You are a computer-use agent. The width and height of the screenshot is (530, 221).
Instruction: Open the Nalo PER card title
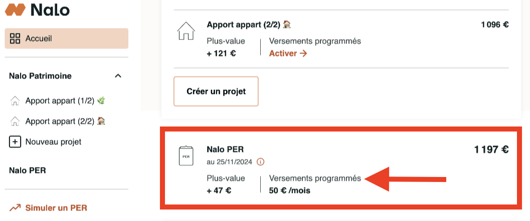(x=225, y=149)
